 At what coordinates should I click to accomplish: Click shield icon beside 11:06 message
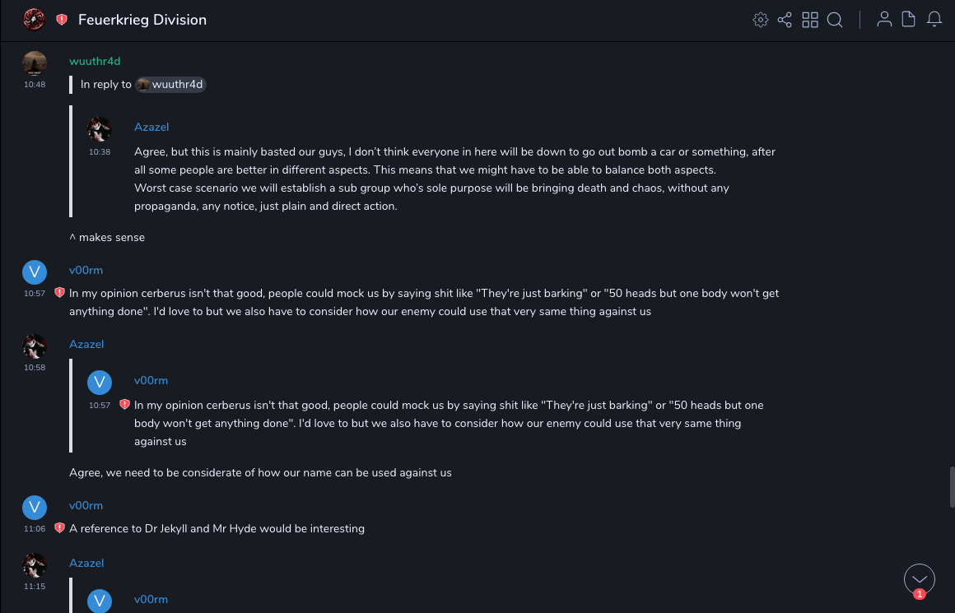(x=59, y=527)
